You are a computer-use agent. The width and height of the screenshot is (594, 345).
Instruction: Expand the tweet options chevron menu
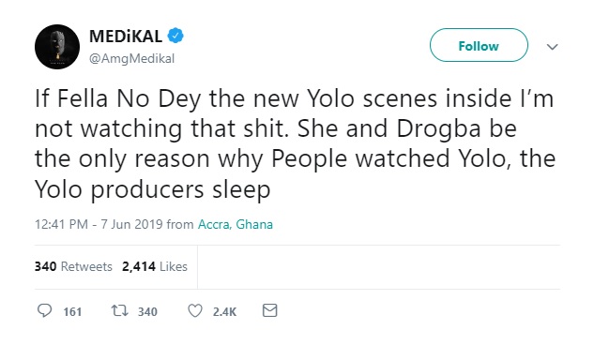[553, 47]
